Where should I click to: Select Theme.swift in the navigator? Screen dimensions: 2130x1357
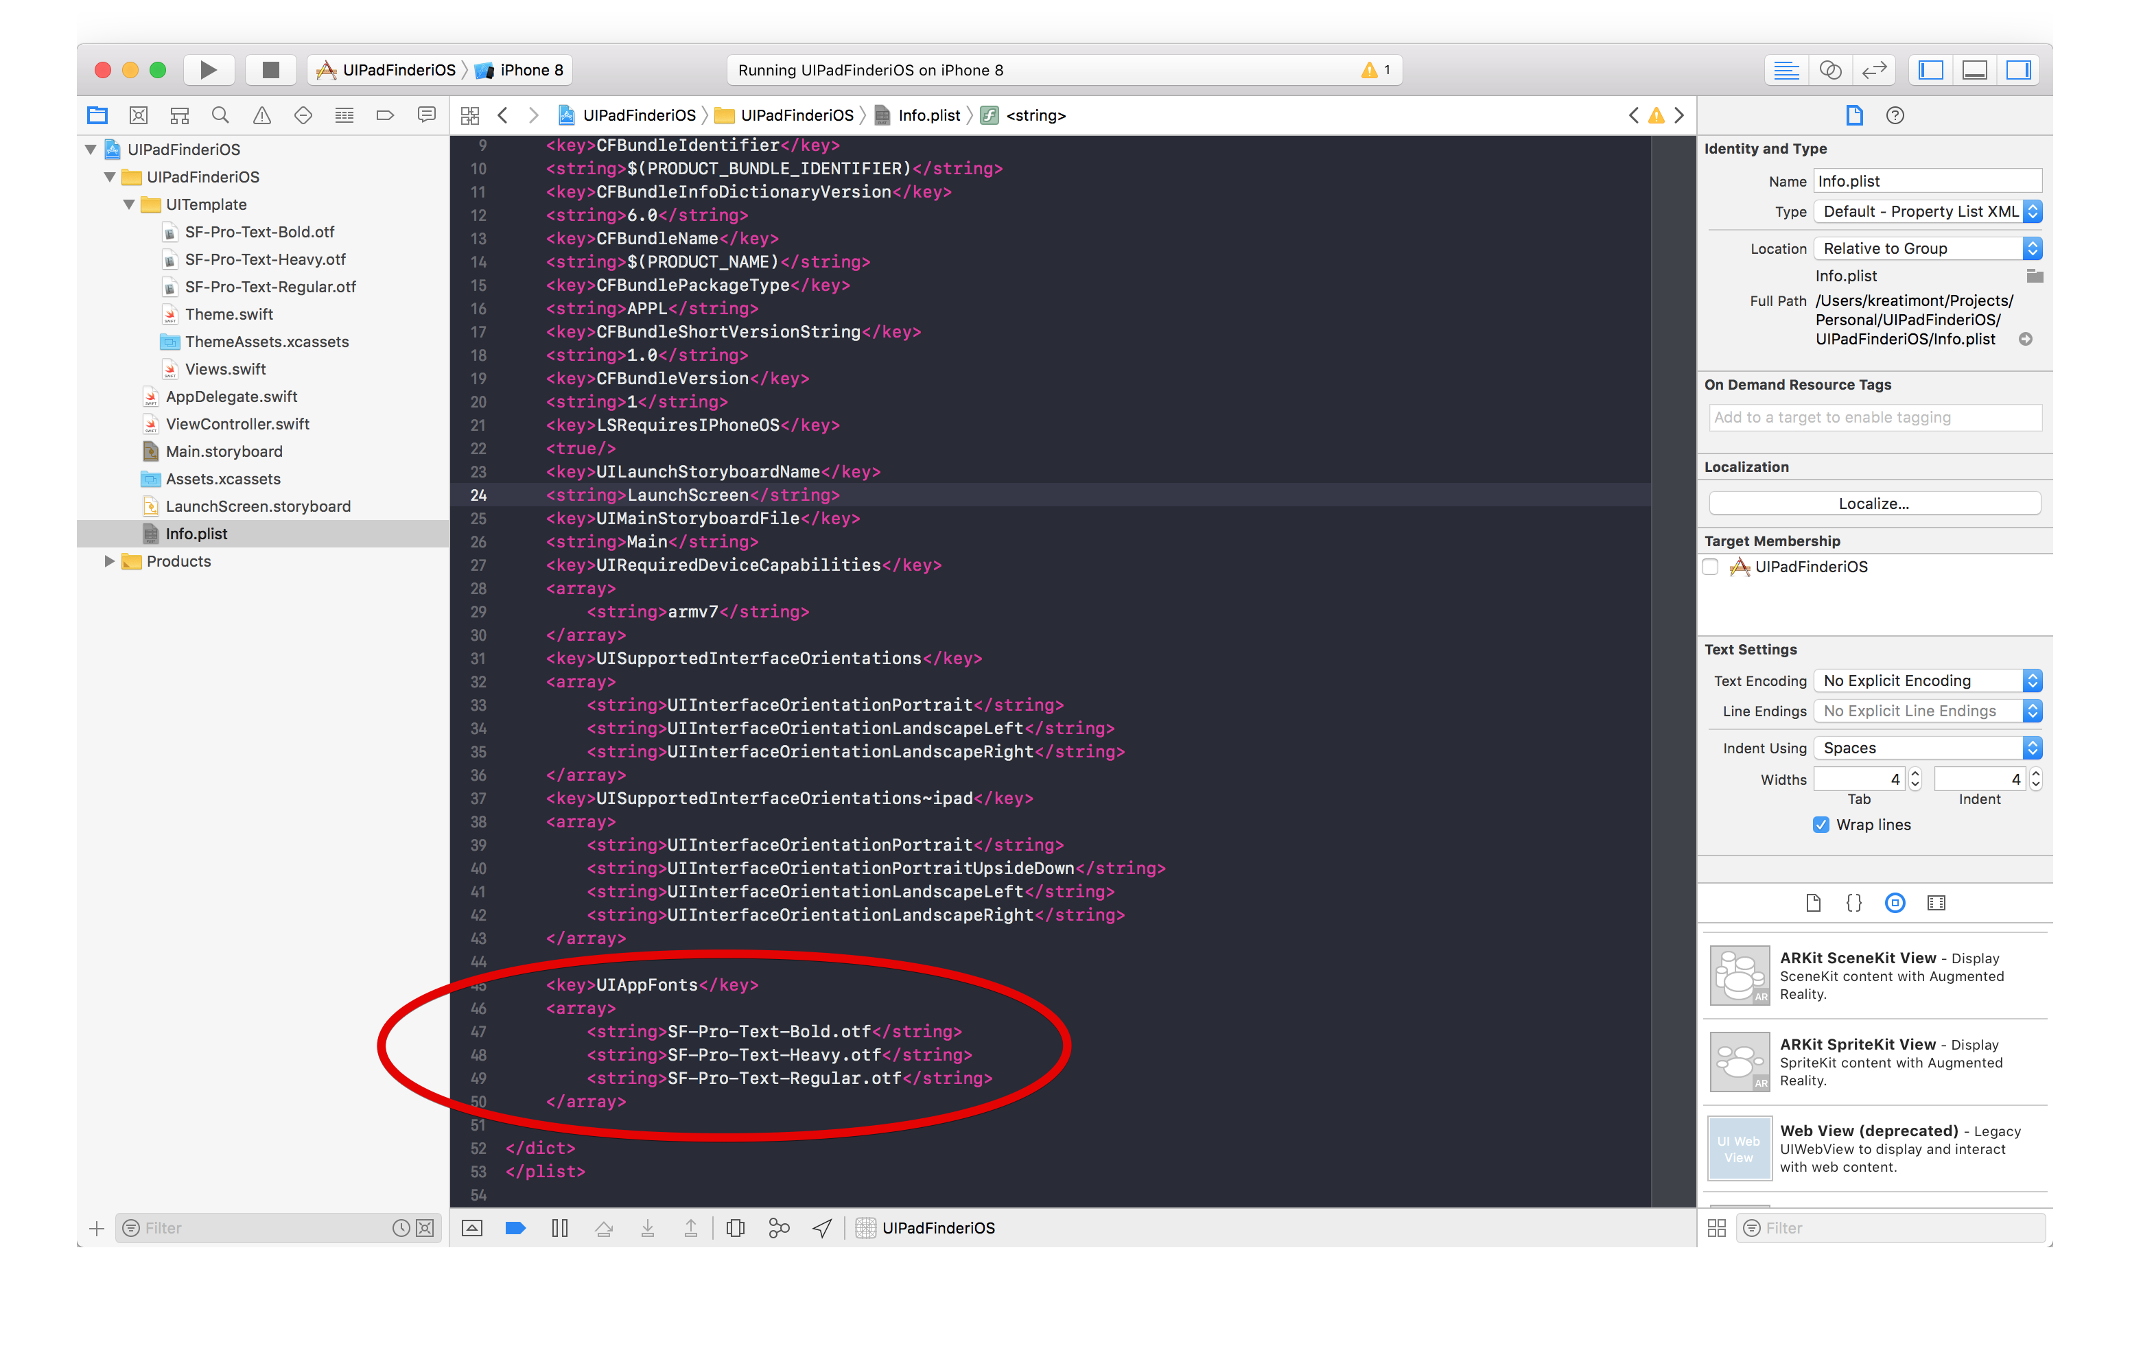pos(229,314)
